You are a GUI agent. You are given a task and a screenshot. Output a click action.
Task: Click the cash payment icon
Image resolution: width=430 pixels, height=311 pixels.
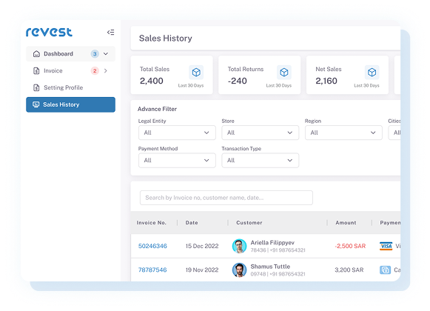coord(385,270)
